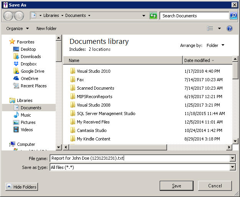Sort by the Name column header
240x197 pixels.
[x=123, y=60]
